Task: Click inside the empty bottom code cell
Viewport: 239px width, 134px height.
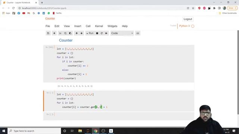Action: click(x=124, y=116)
